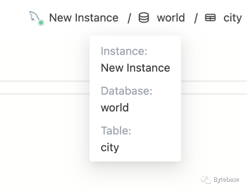Image resolution: width=247 pixels, height=191 pixels.
Task: Click the WeChat watermark logo icon
Action: (x=206, y=180)
